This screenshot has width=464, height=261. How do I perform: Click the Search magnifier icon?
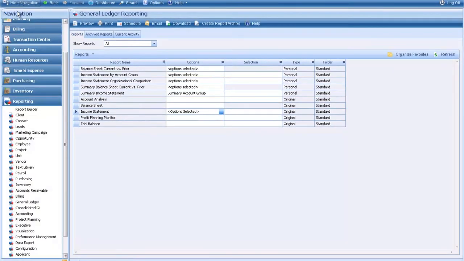pyautogui.click(x=122, y=3)
